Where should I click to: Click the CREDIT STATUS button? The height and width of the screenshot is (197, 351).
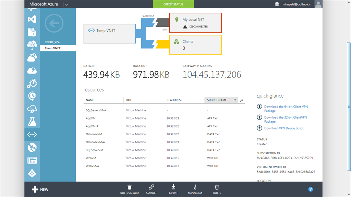coord(173,4)
